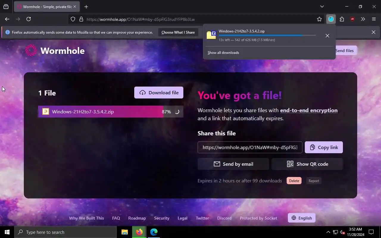Open File Explorer from taskbar

coord(125,232)
